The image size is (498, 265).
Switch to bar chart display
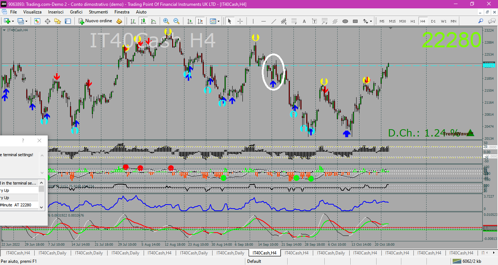click(133, 21)
